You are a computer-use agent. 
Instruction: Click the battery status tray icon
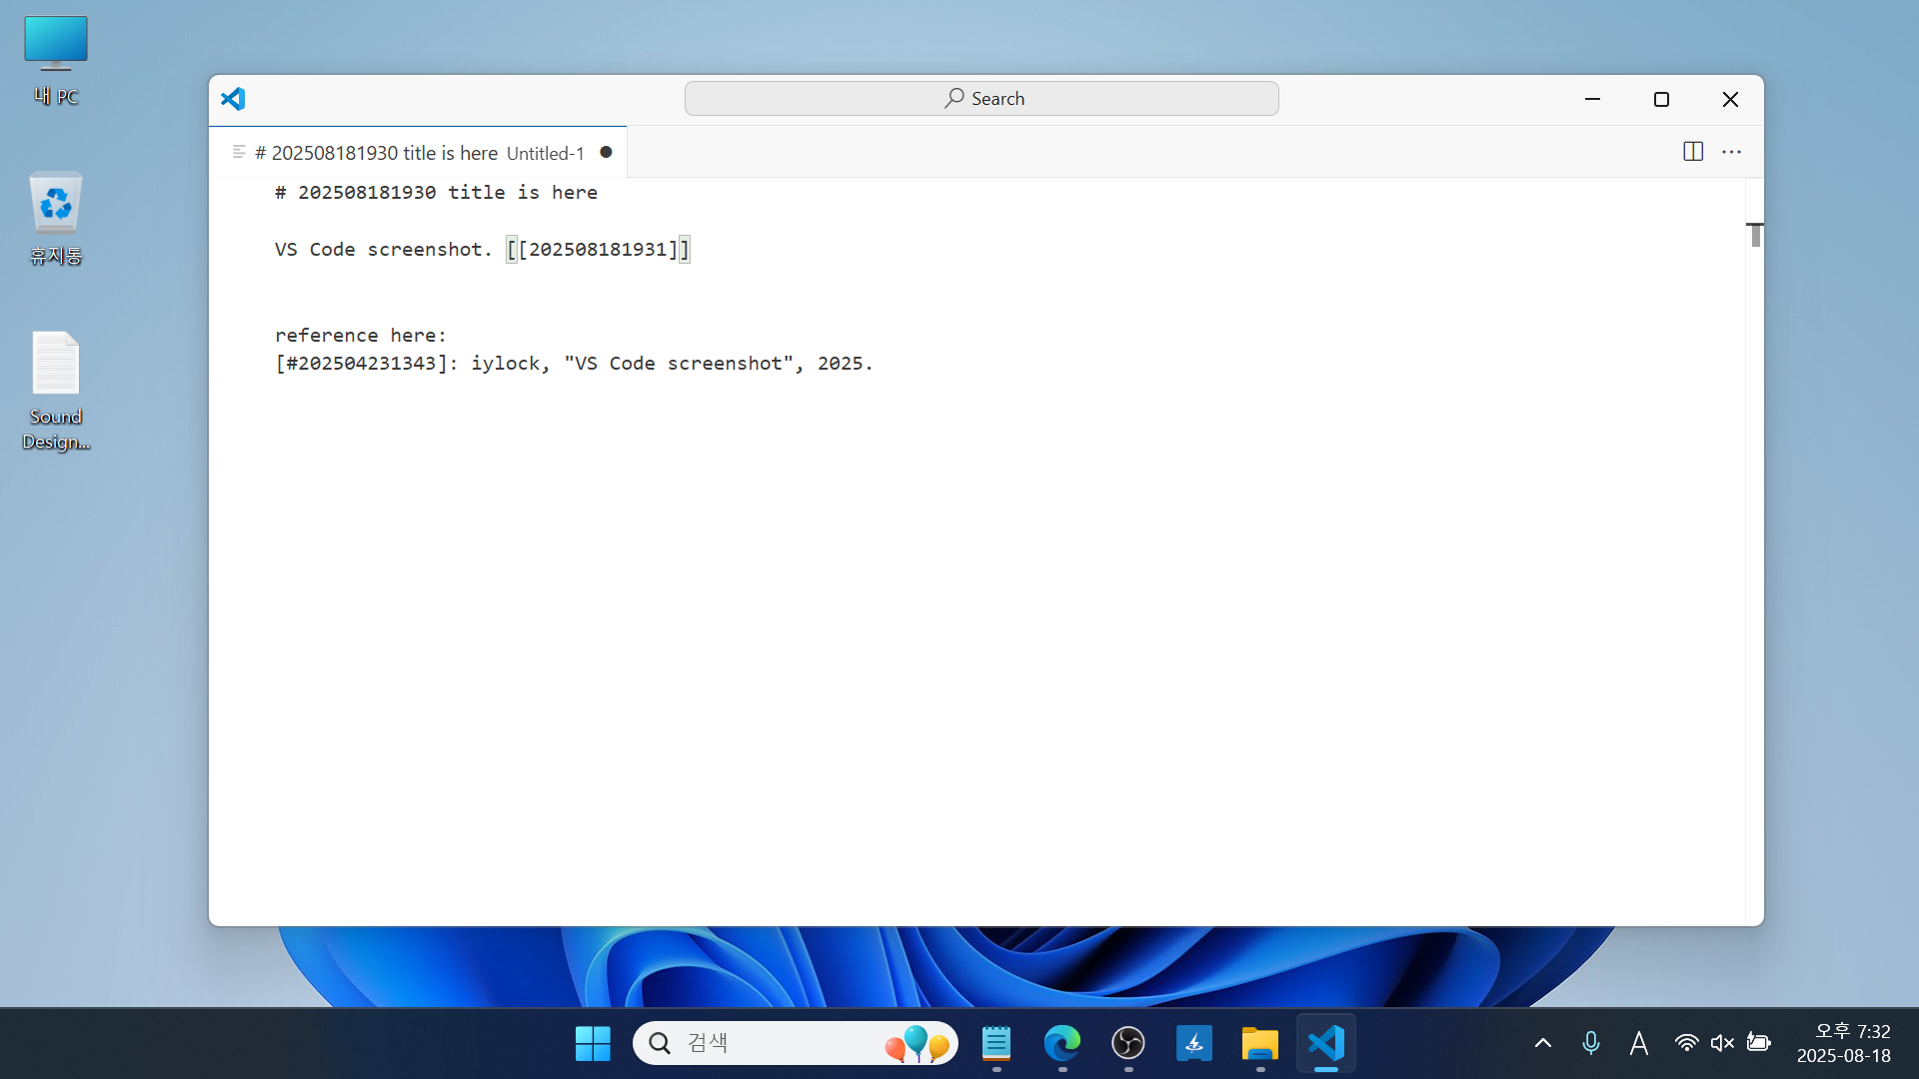[x=1759, y=1043]
